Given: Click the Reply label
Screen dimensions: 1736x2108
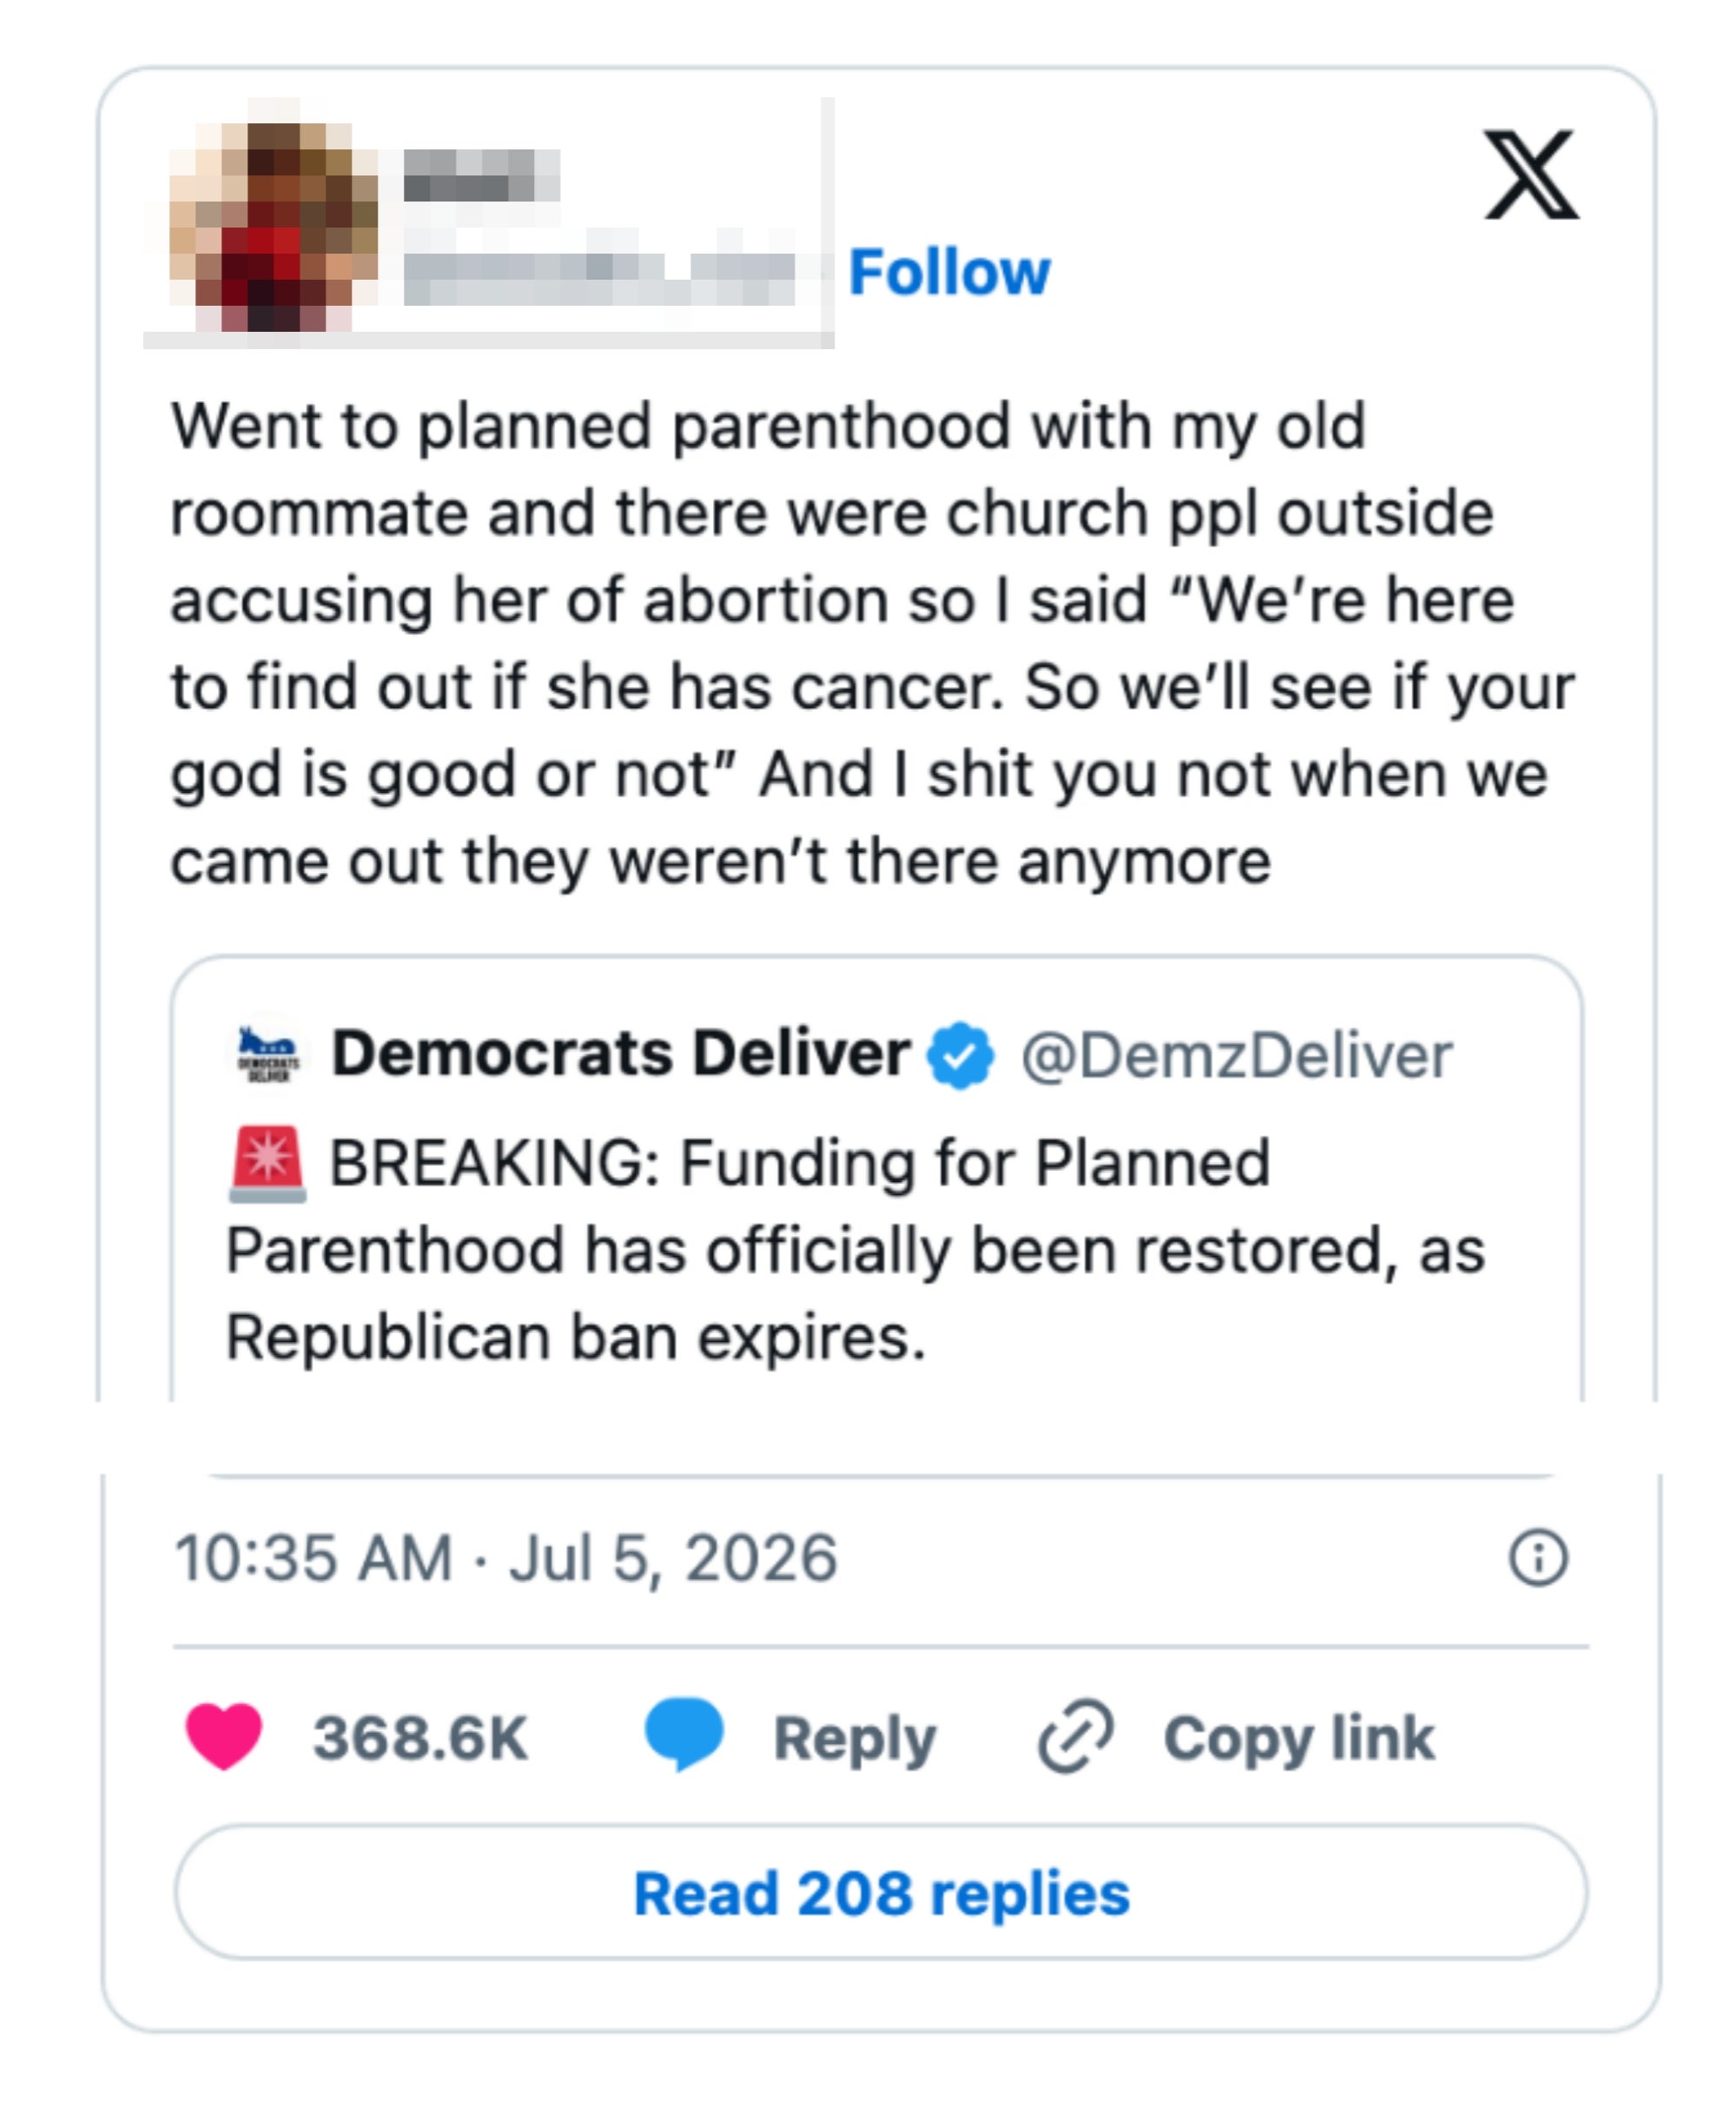Looking at the screenshot, I should point(855,1739).
